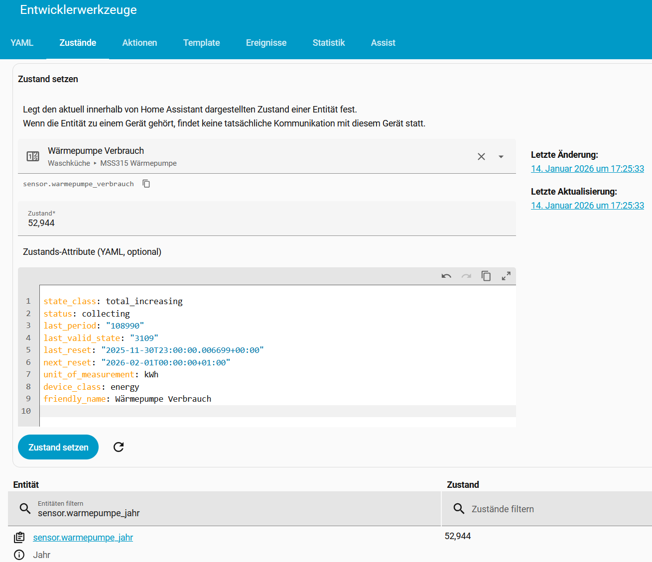Image resolution: width=652 pixels, height=562 pixels.
Task: Expand YAML editor to fullscreen
Action: 506,276
